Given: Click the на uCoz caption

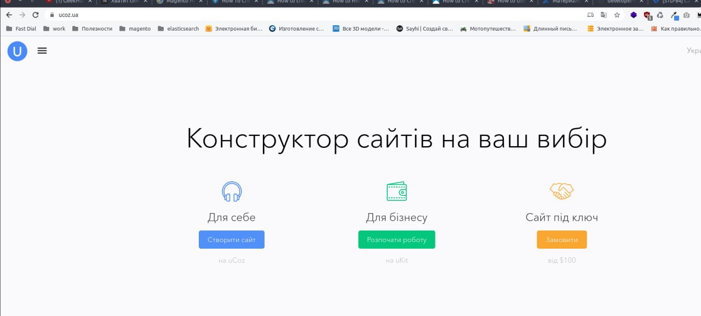Looking at the screenshot, I should point(232,261).
